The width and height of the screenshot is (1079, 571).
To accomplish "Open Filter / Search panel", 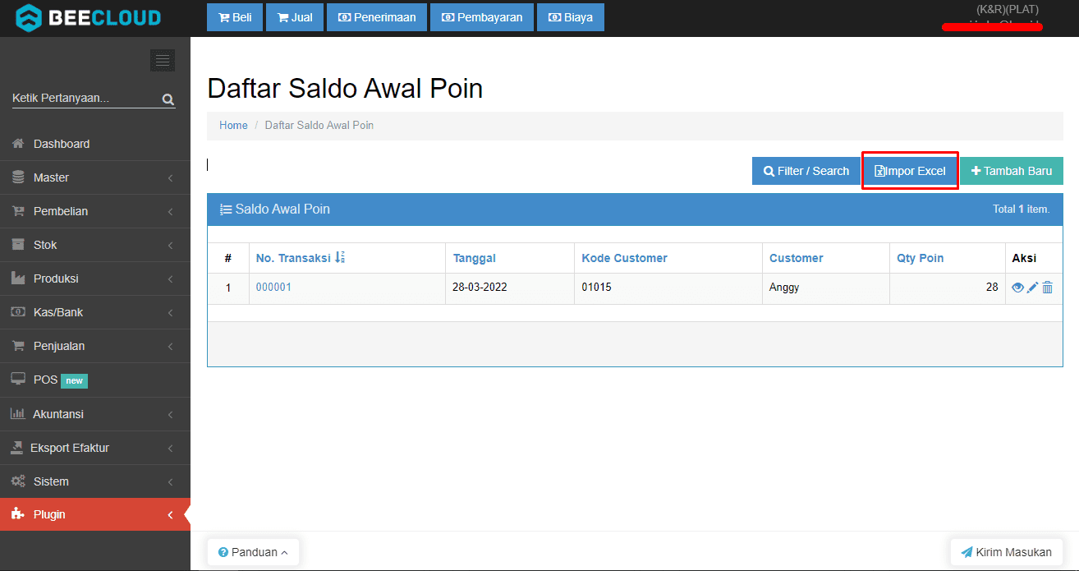I will [806, 171].
